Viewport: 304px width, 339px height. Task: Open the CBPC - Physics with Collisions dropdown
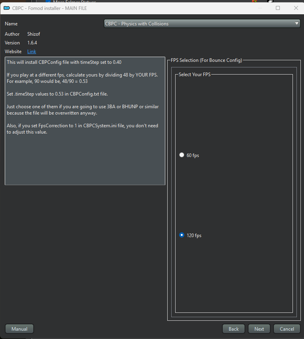(202, 23)
